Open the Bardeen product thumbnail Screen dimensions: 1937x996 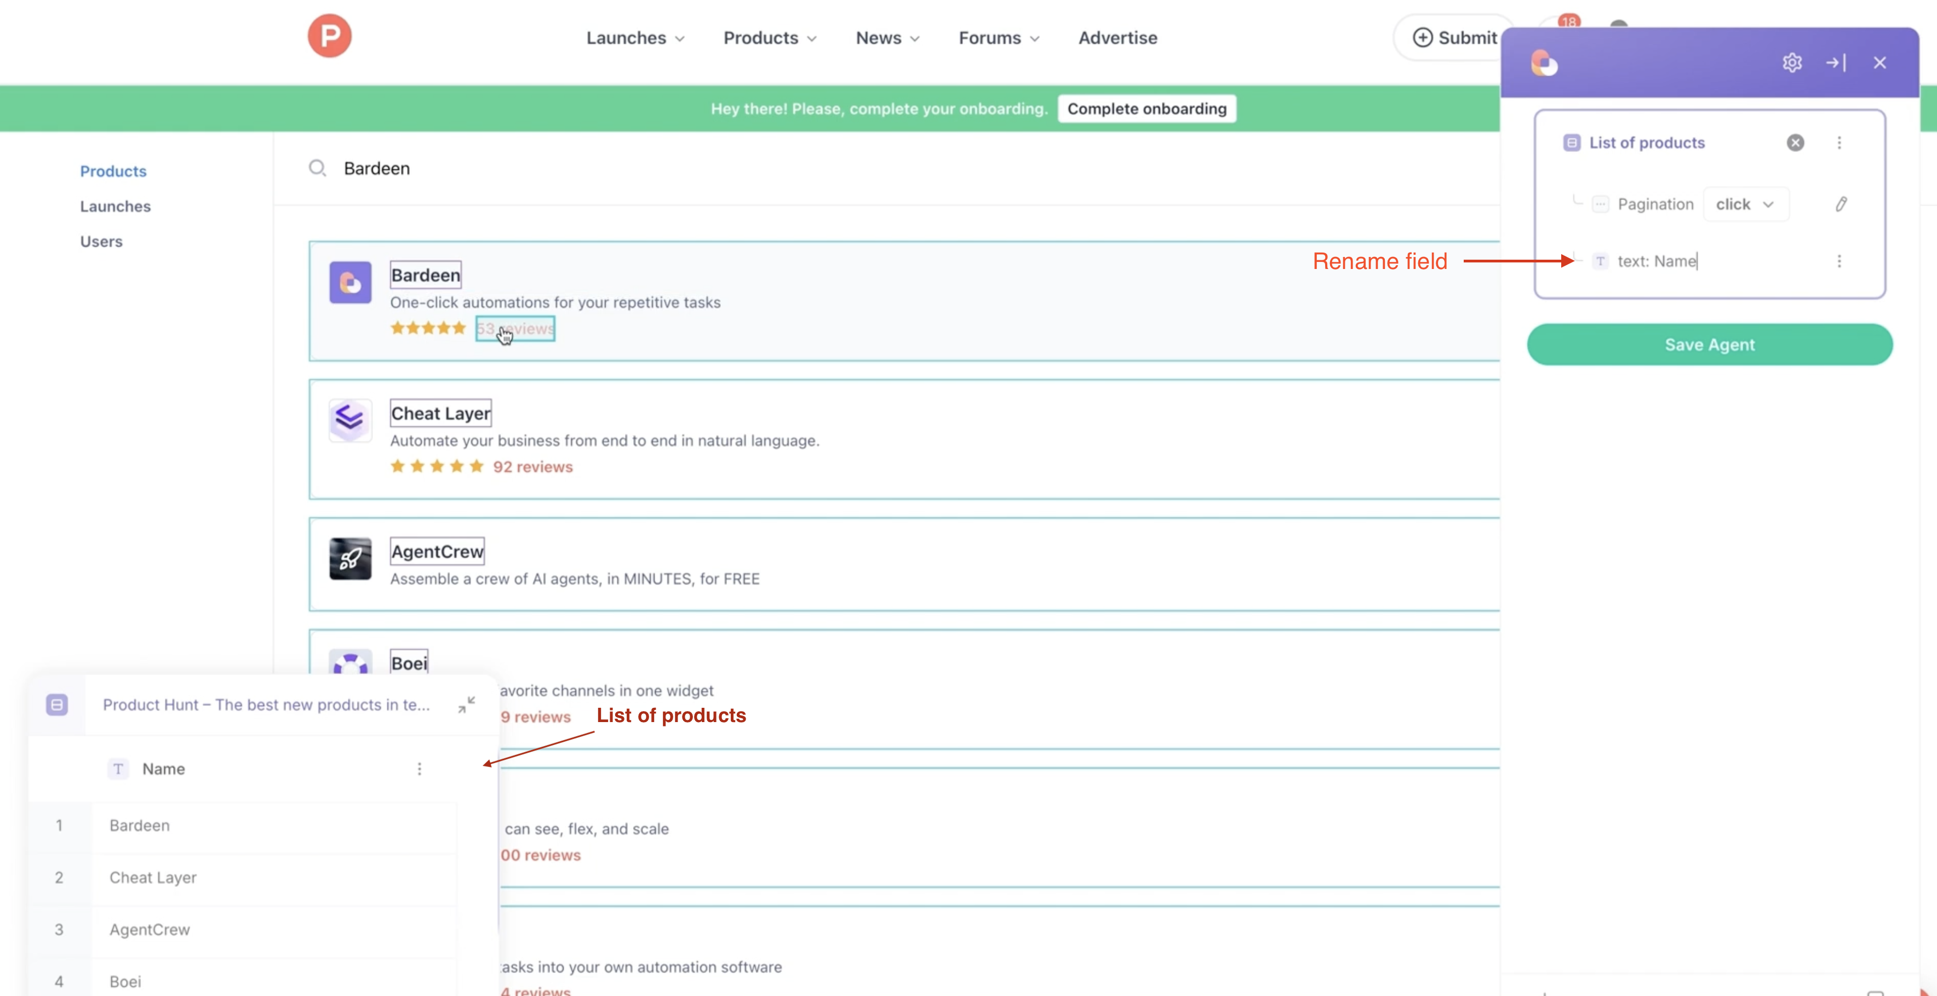click(351, 282)
